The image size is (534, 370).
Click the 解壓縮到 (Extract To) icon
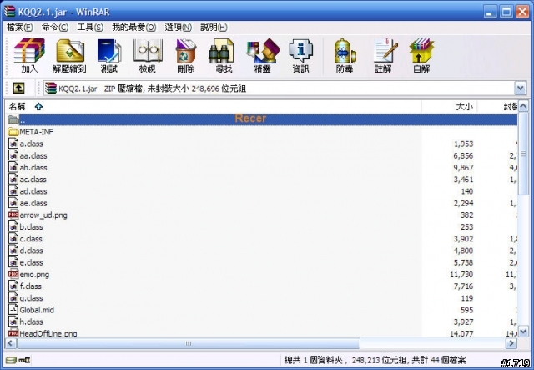click(70, 56)
